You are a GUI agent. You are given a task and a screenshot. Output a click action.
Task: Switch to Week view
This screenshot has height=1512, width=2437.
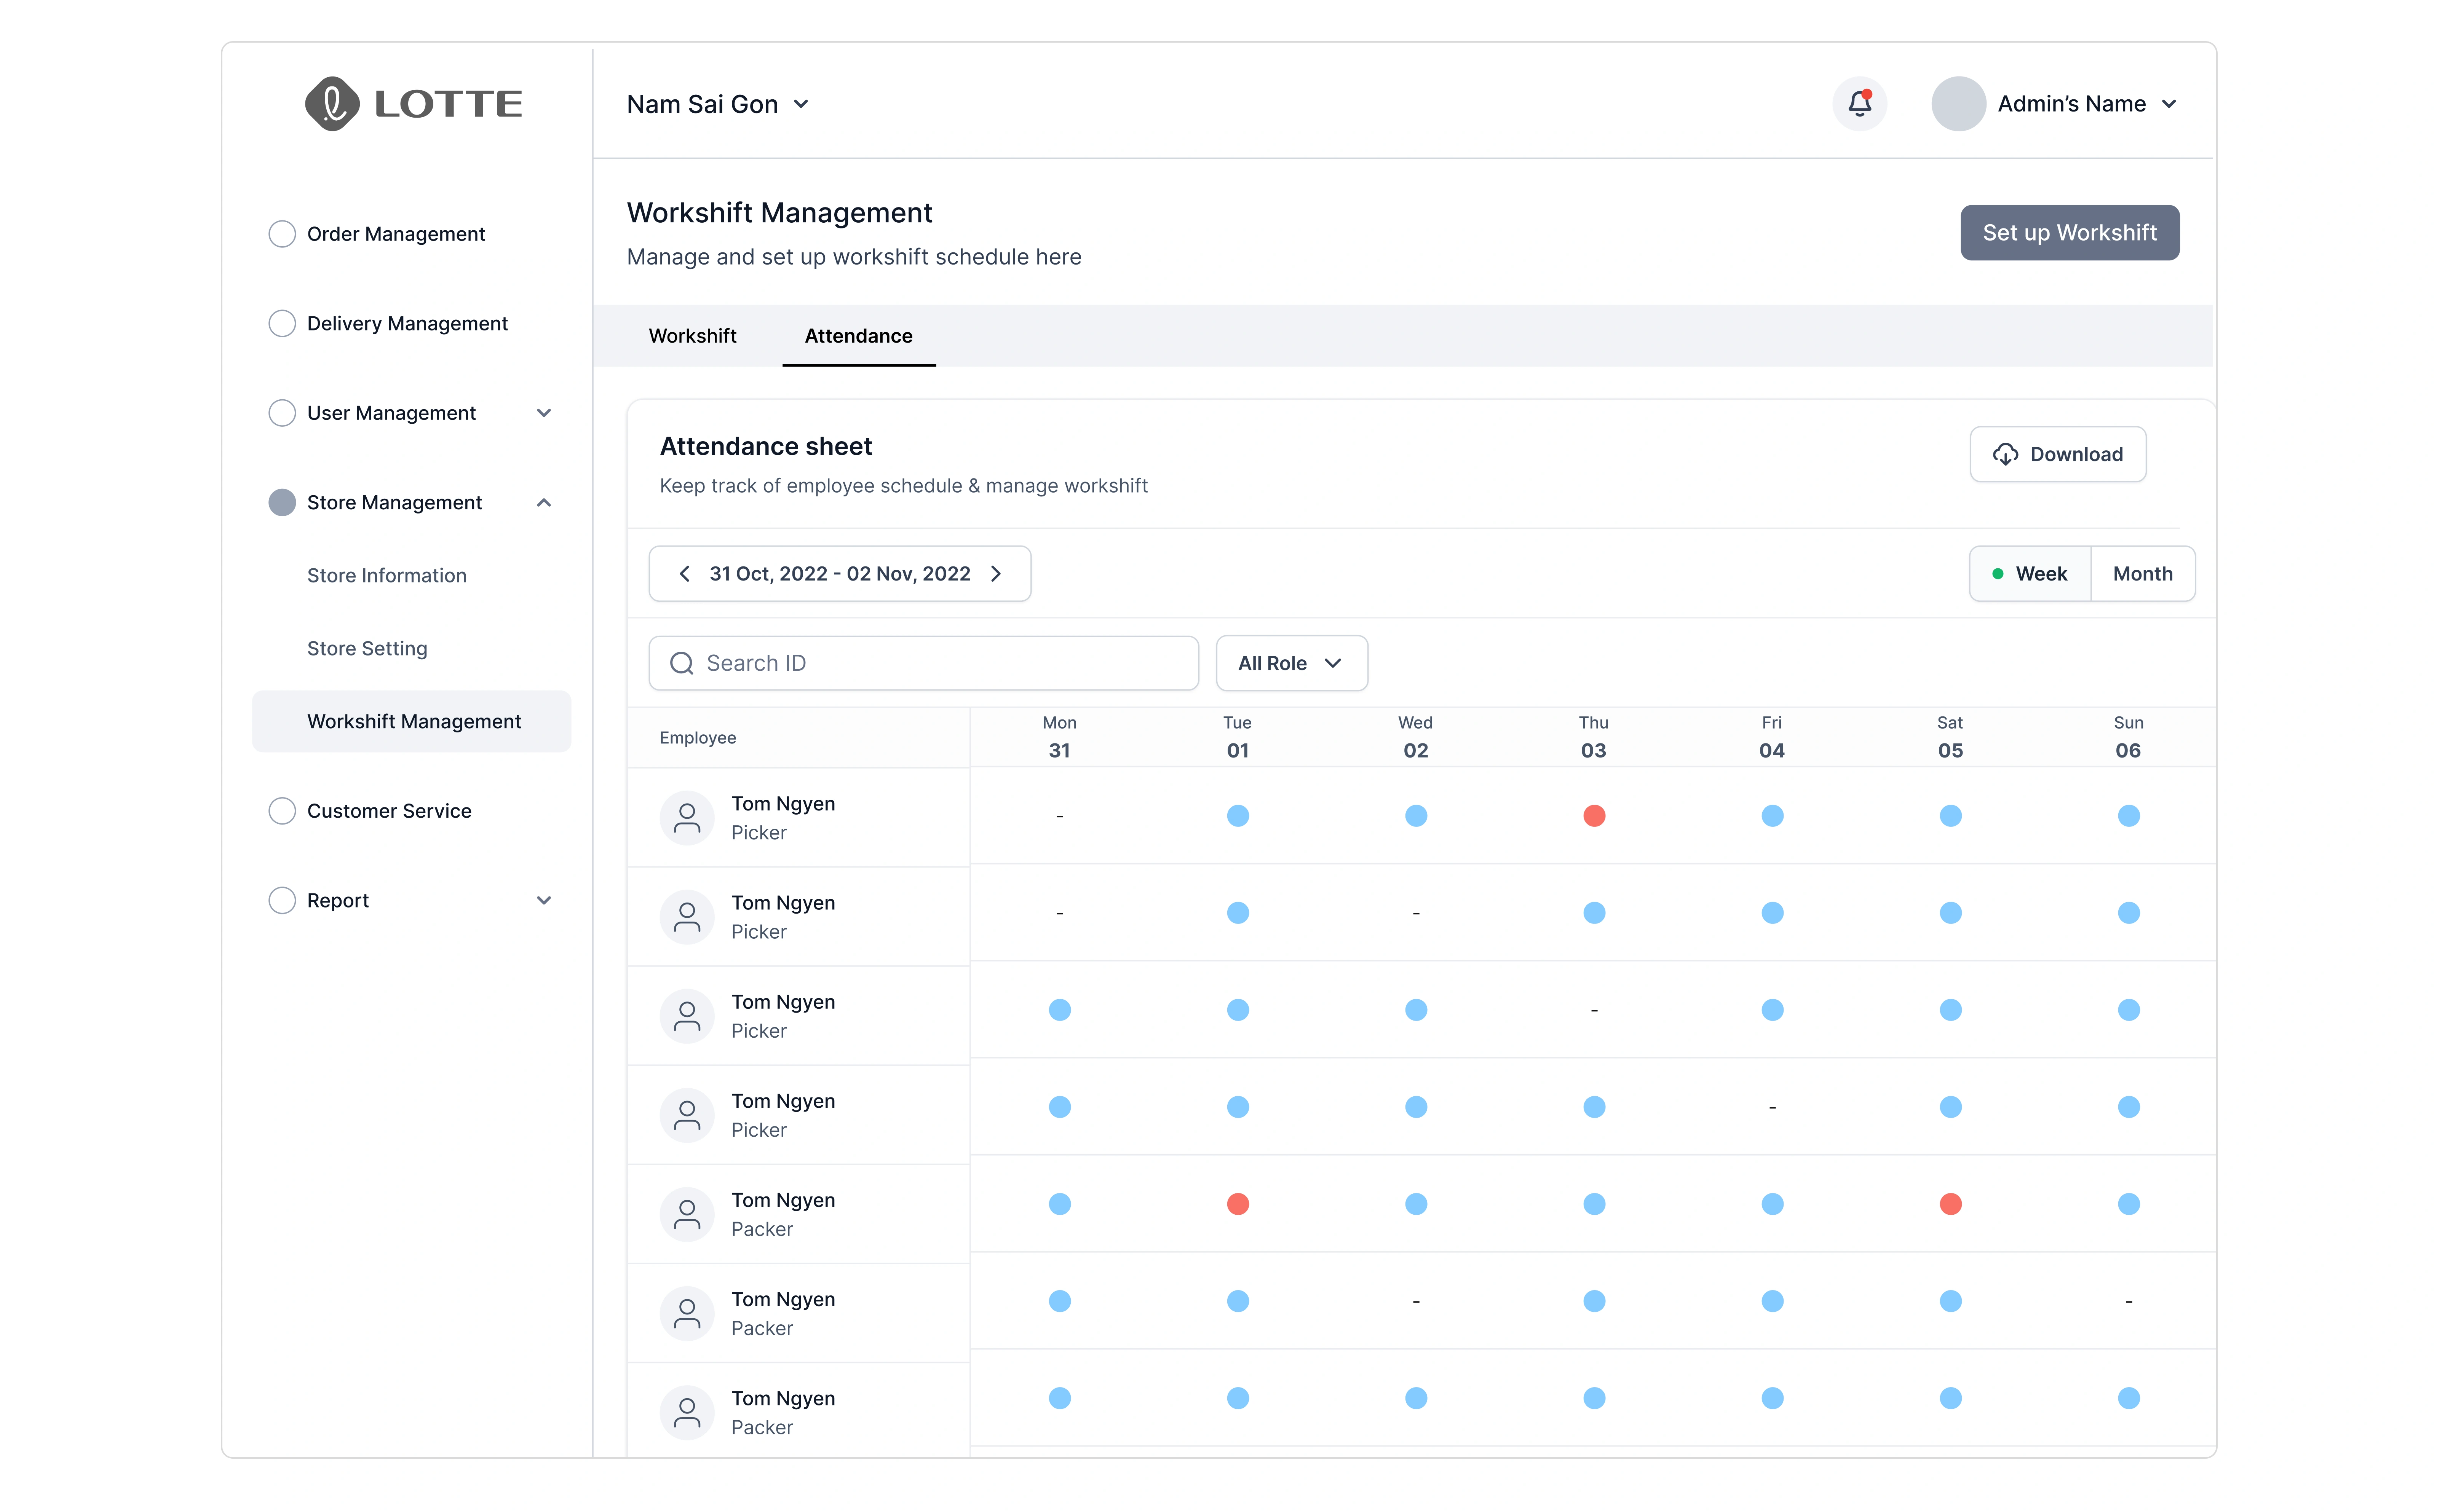click(x=2029, y=574)
